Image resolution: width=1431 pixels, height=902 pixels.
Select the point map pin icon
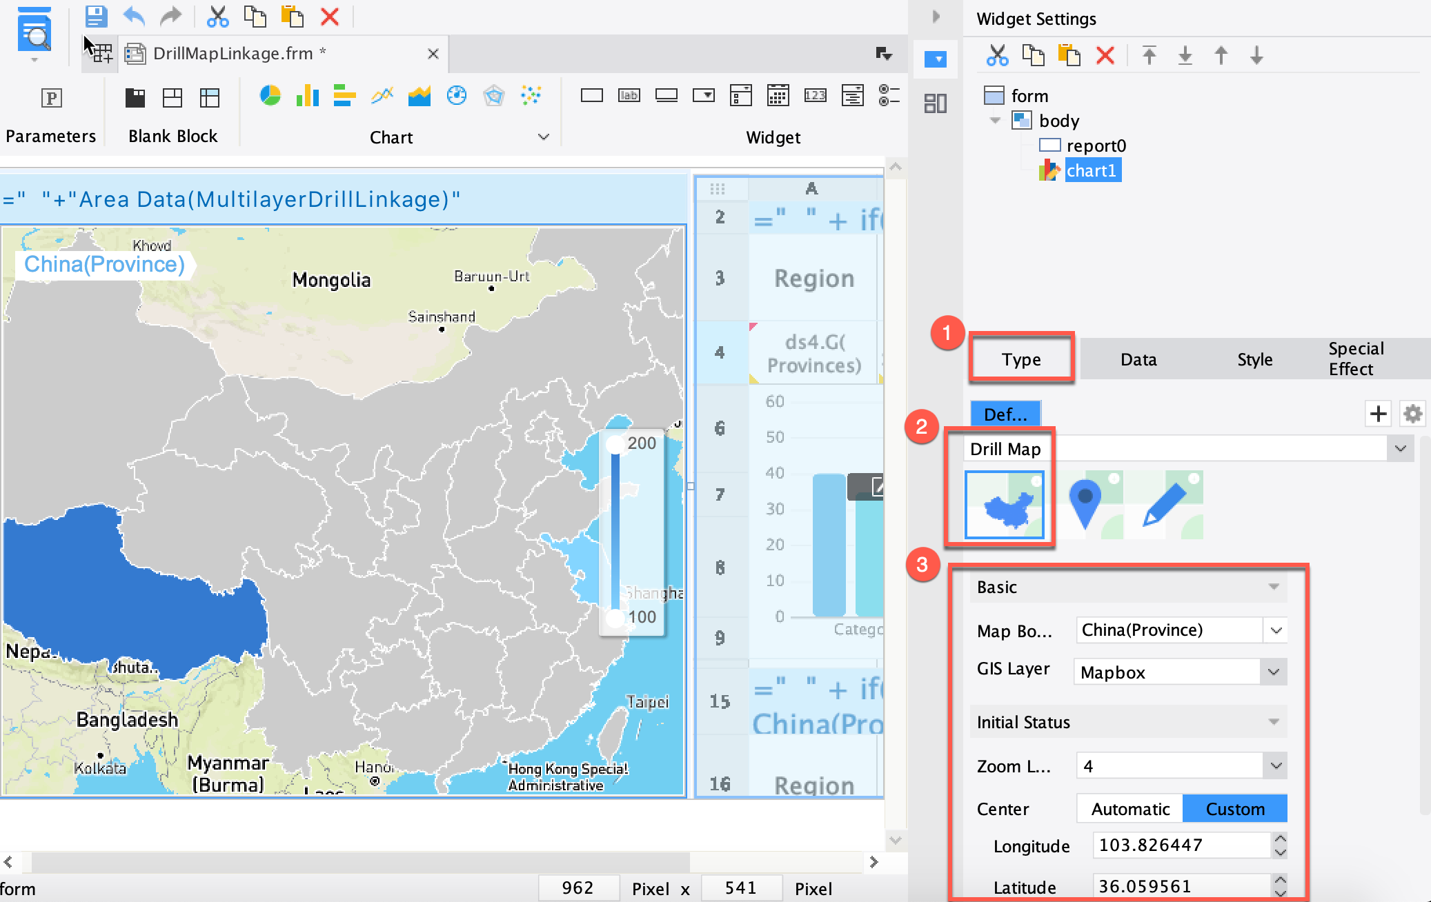[1086, 504]
